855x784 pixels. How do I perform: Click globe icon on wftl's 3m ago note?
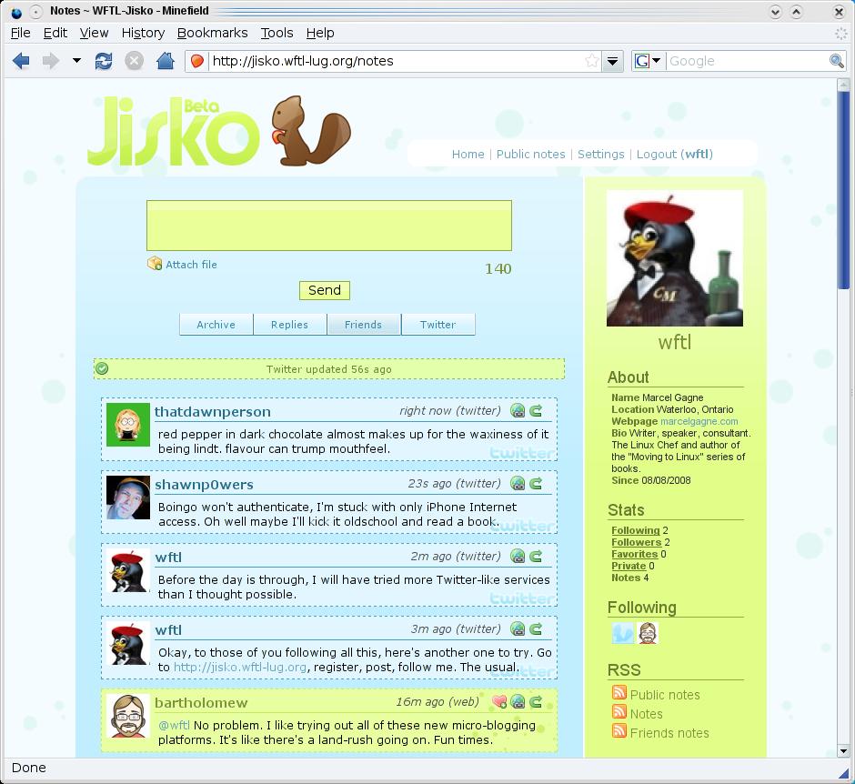coord(518,628)
